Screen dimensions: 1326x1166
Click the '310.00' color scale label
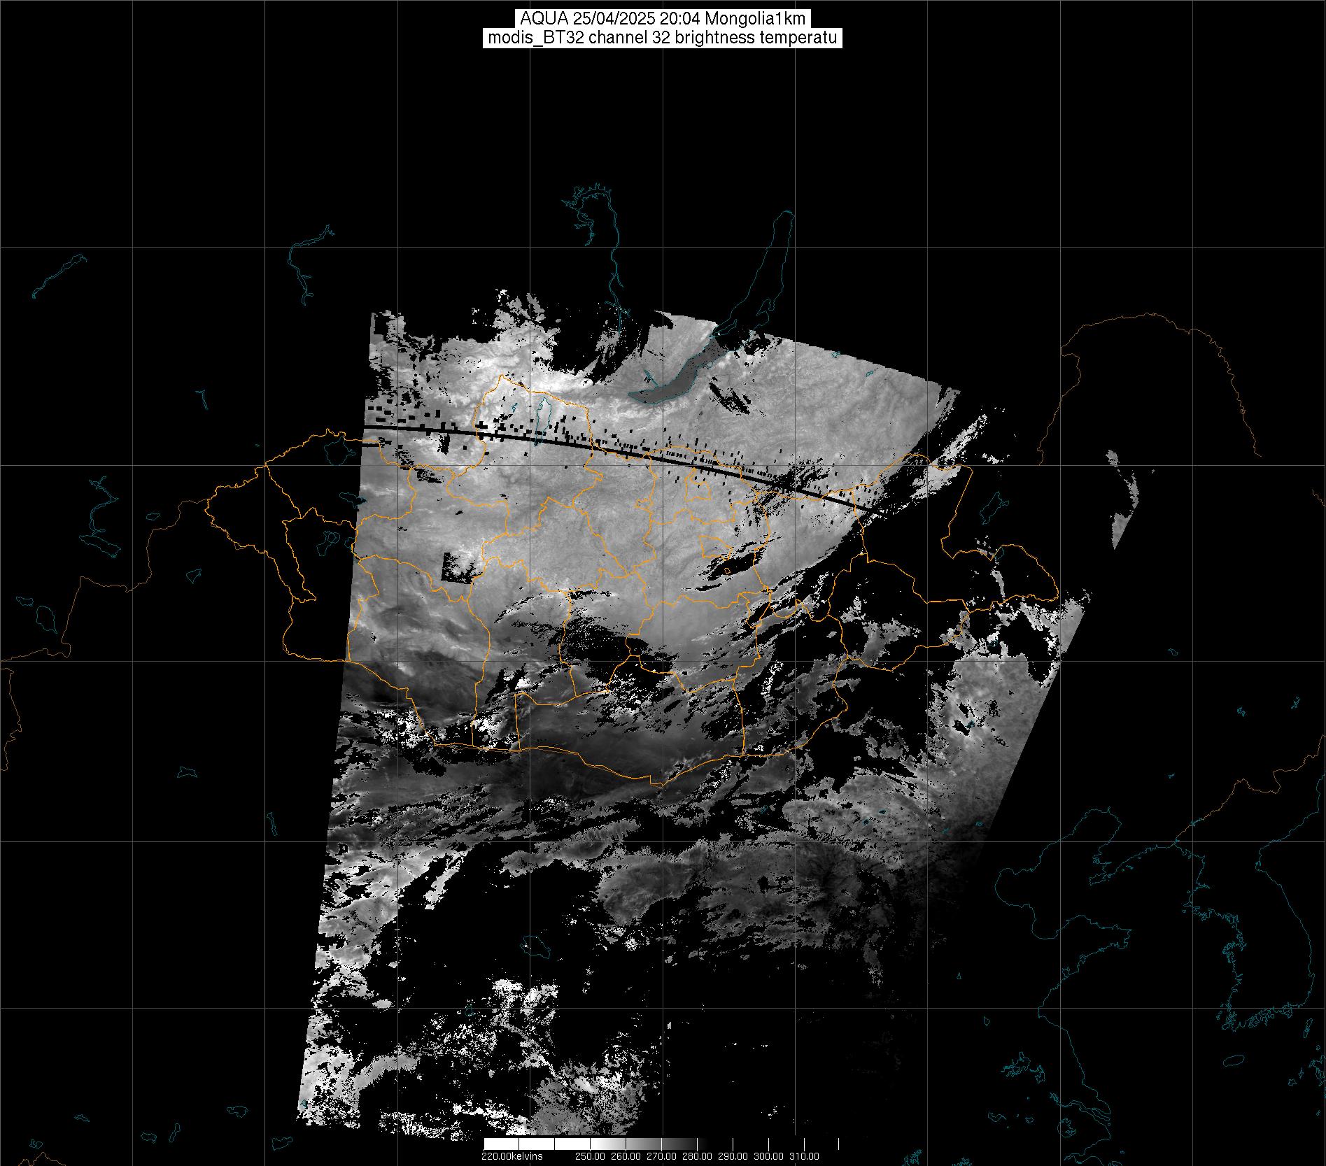point(804,1156)
